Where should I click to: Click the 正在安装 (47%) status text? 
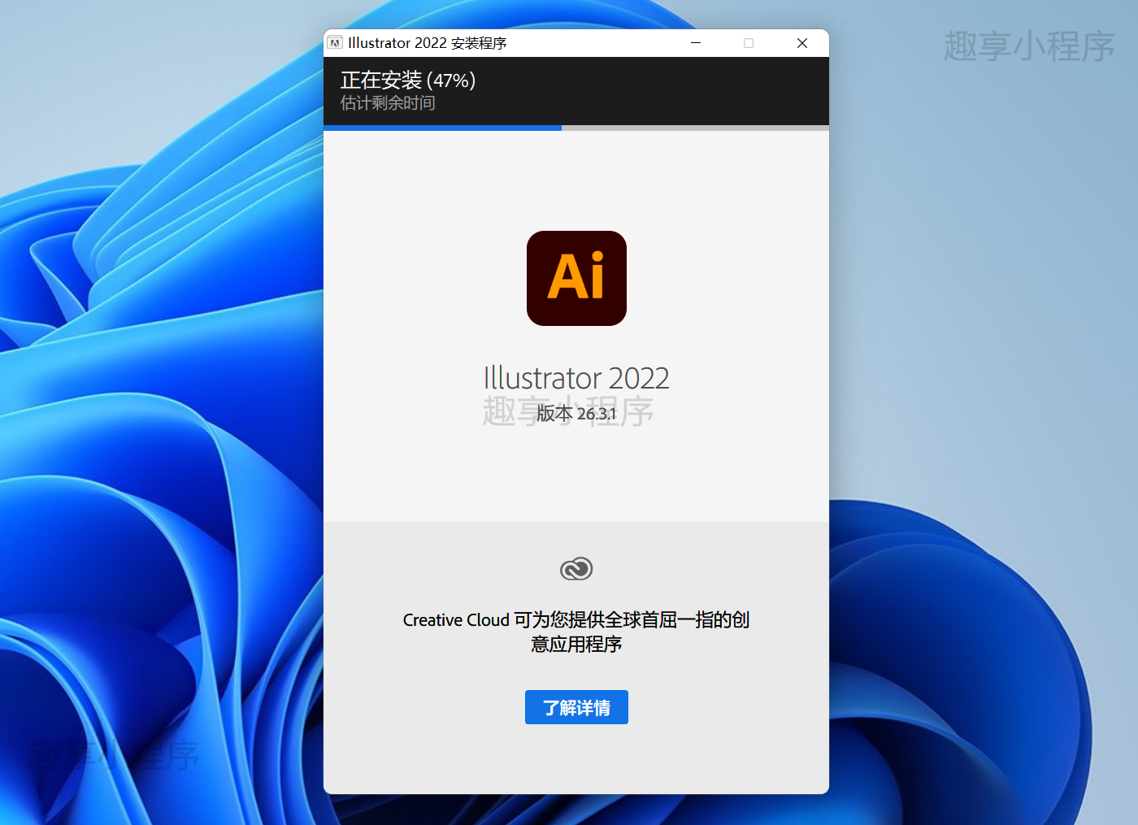click(407, 80)
